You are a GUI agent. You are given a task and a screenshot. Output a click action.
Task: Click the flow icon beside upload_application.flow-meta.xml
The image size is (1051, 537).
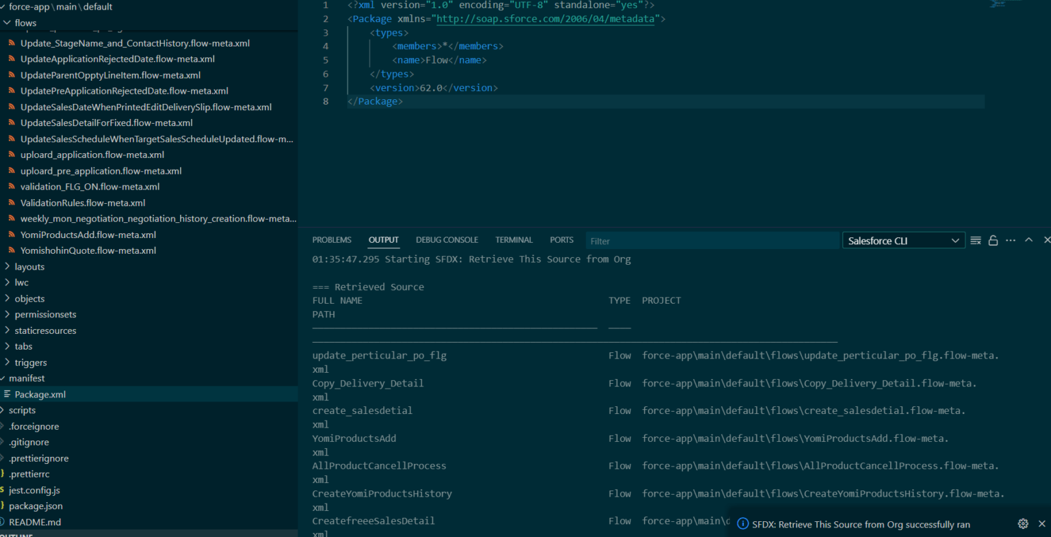12,155
